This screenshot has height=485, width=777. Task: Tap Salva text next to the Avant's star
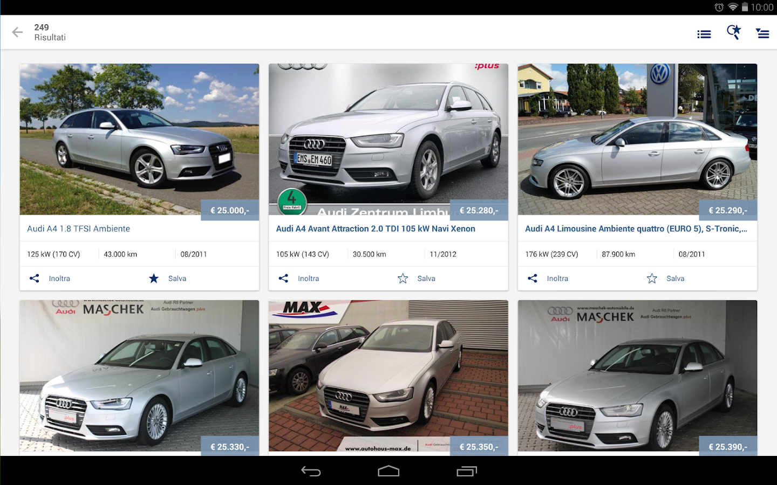pyautogui.click(x=426, y=278)
